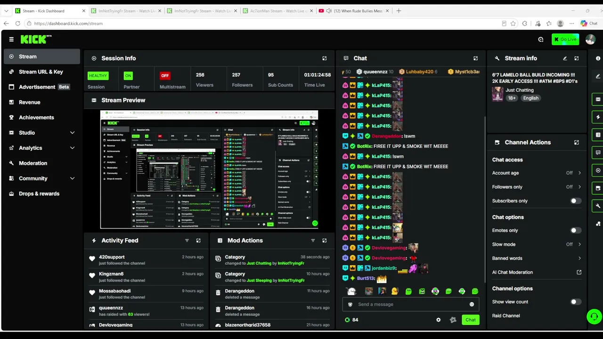Image resolution: width=603 pixels, height=339 pixels.
Task: Open Banned words chevron
Action: click(x=579, y=258)
